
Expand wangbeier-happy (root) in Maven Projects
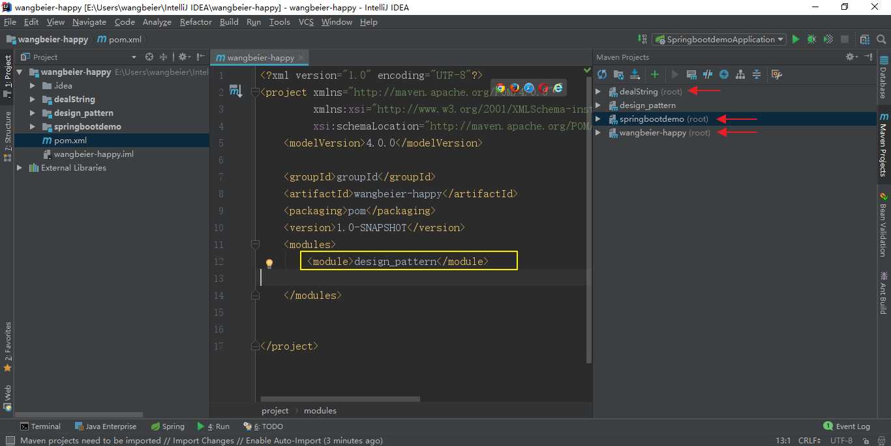point(598,133)
